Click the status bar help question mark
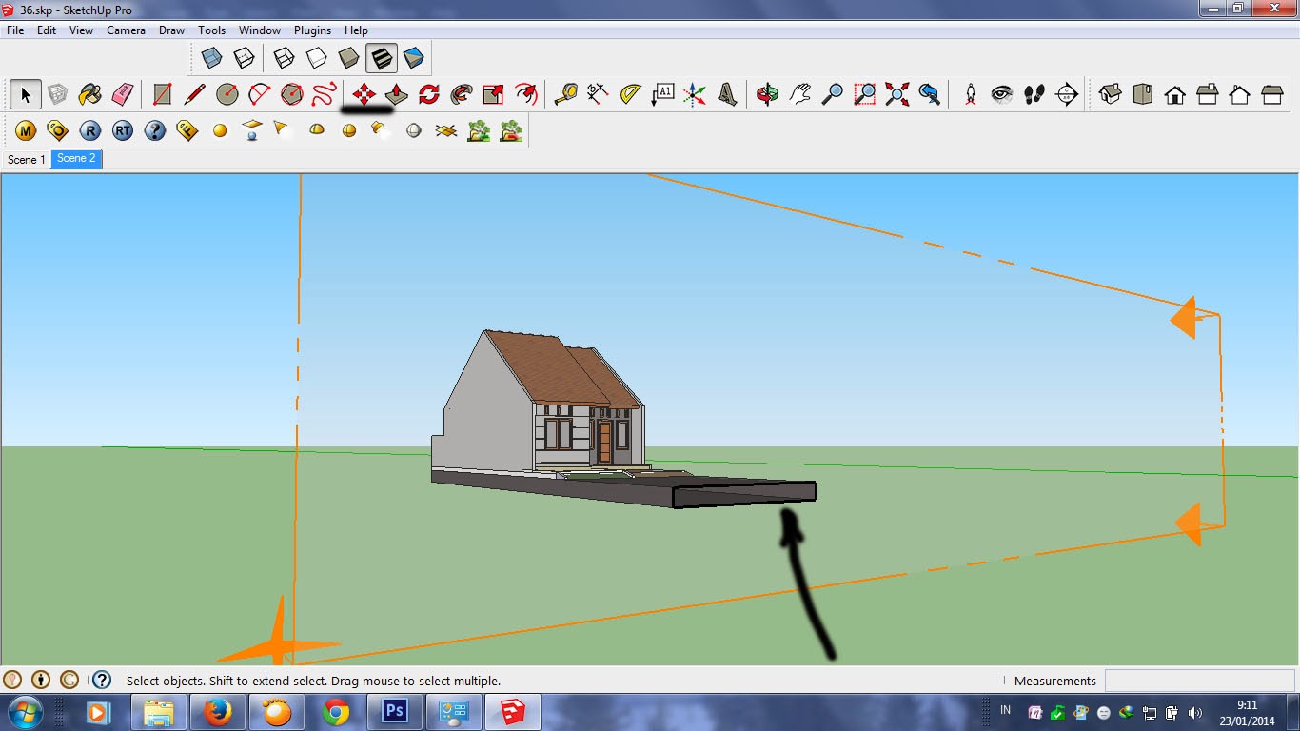 [100, 680]
